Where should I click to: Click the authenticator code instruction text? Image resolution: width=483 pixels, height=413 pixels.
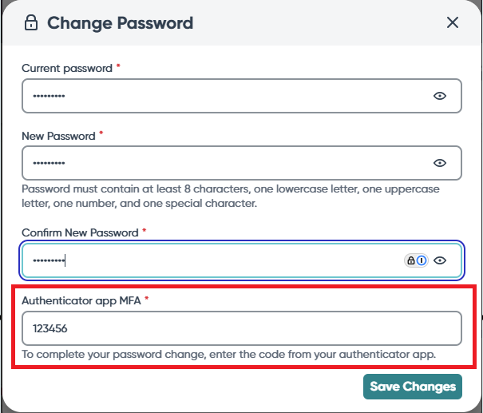[229, 355]
